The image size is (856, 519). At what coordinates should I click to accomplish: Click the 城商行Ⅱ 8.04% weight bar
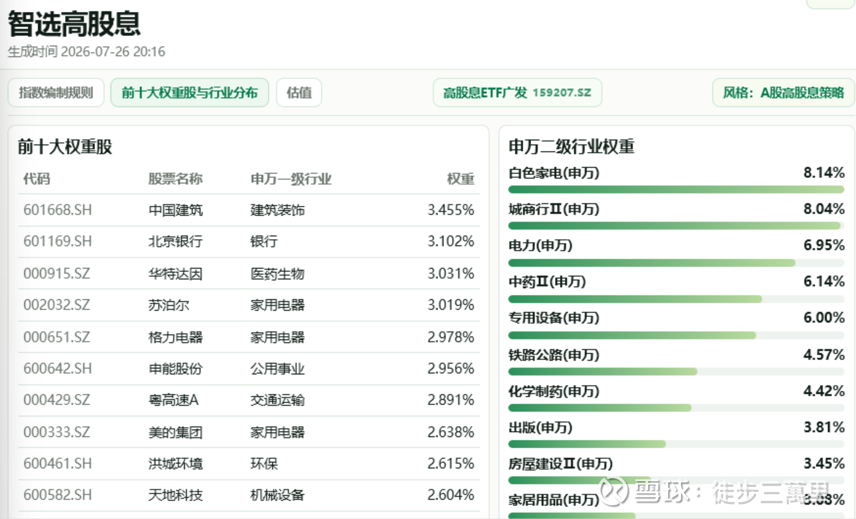tap(676, 226)
